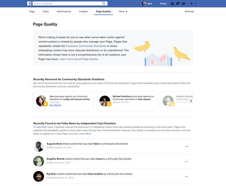226x186 pixels.
Task: Click the privacy lock icon in the top bar
Action: (x=192, y=3)
